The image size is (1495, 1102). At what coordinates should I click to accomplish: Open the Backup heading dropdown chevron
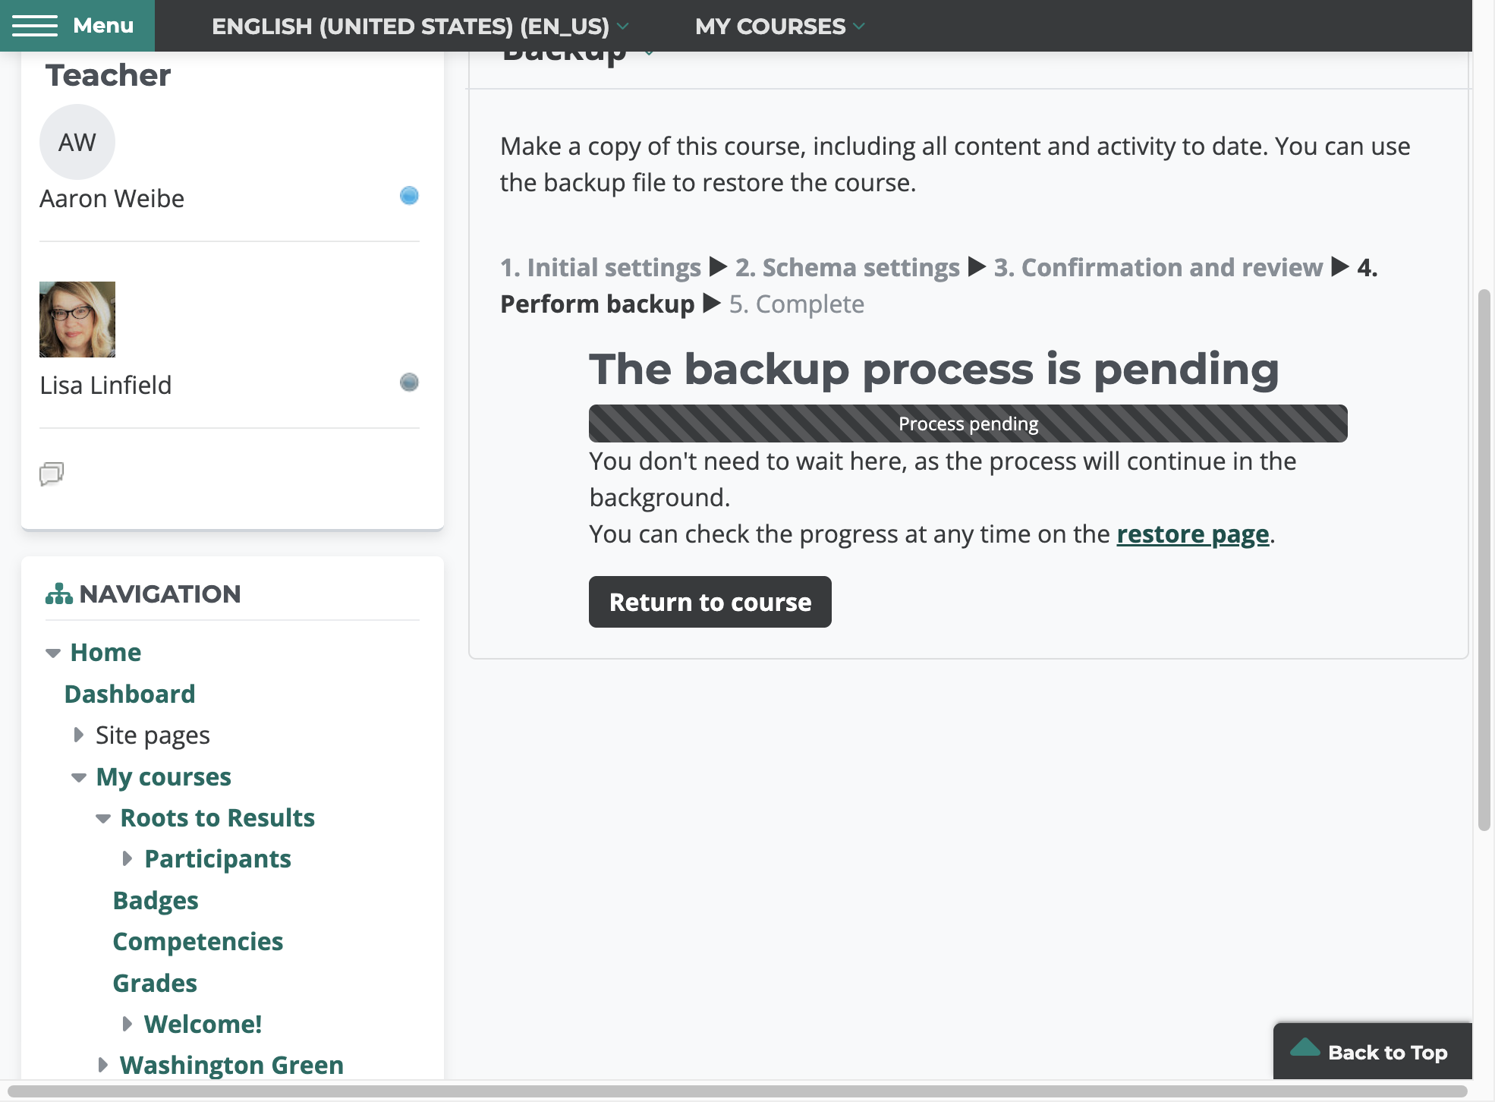pos(649,53)
